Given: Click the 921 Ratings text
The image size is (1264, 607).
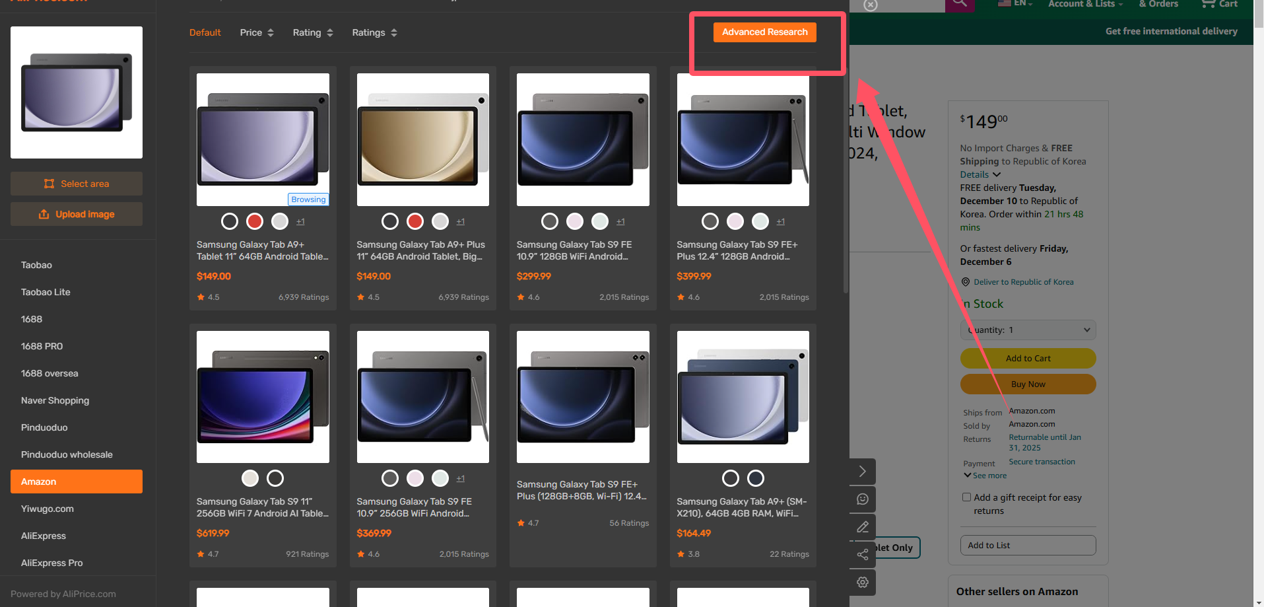Looking at the screenshot, I should [307, 554].
